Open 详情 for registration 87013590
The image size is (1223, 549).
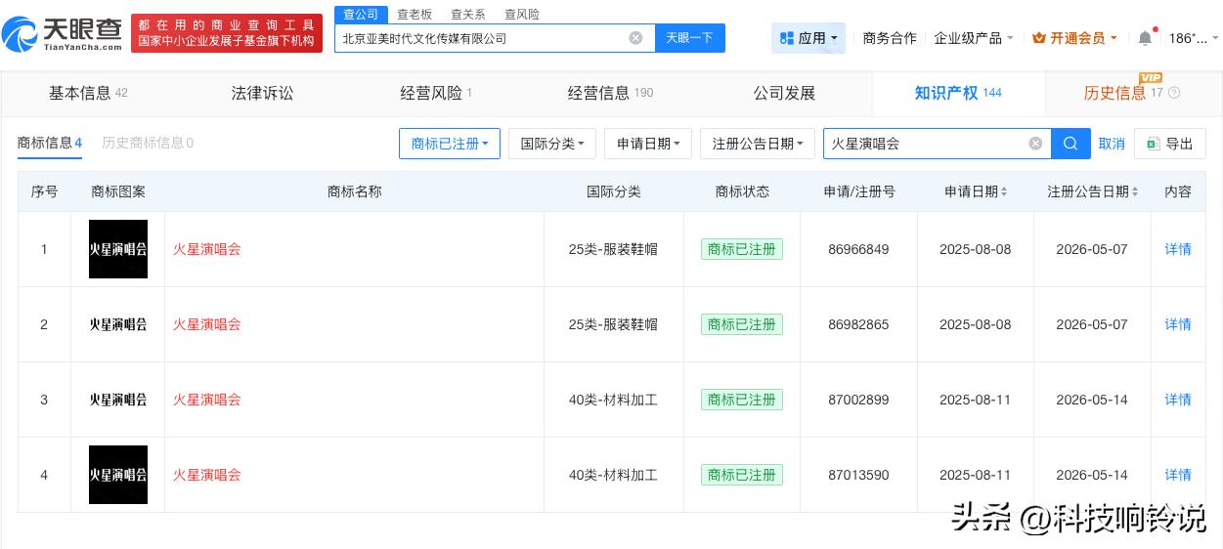point(1178,475)
